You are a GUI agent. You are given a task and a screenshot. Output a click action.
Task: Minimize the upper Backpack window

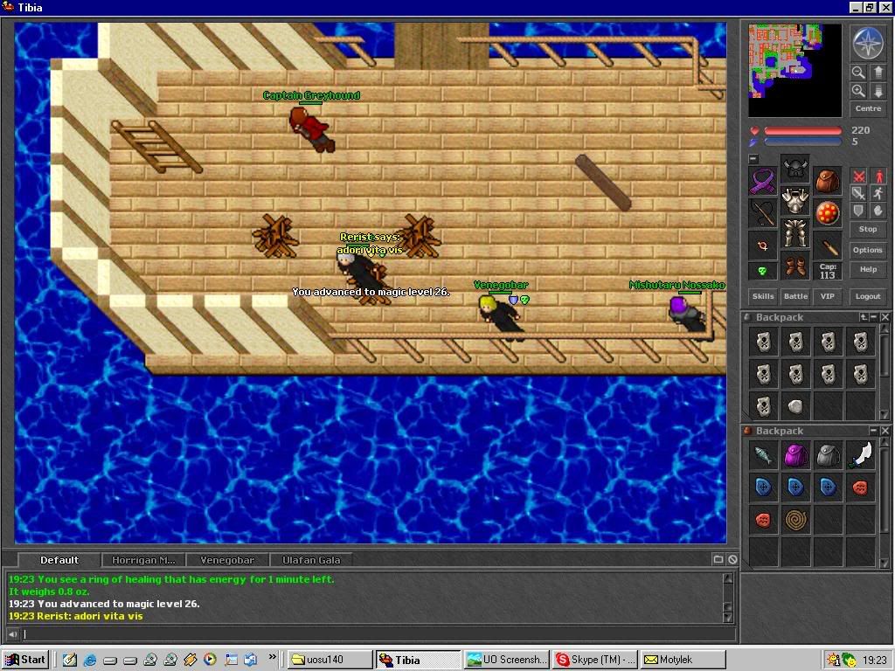pos(874,317)
